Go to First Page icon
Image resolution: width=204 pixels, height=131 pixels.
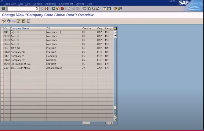click(85, 9)
